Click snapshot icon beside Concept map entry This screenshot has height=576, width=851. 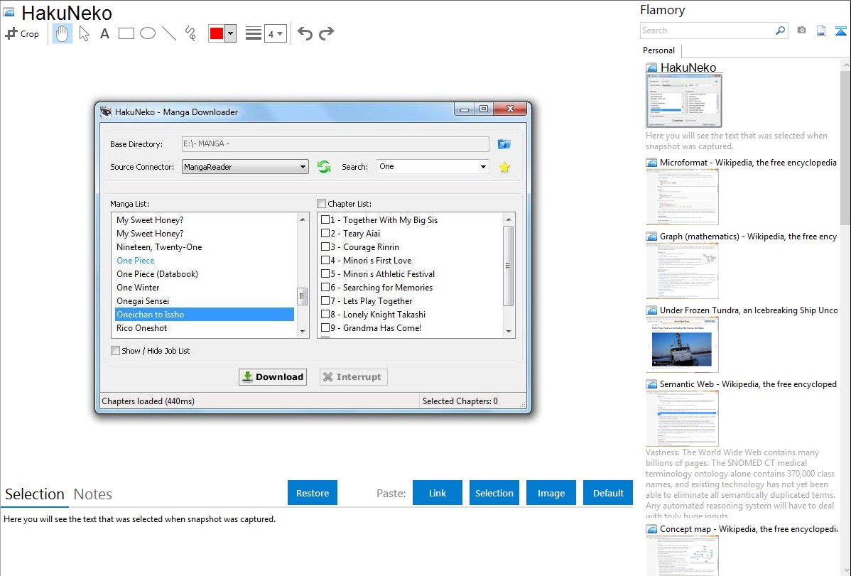[x=651, y=528]
